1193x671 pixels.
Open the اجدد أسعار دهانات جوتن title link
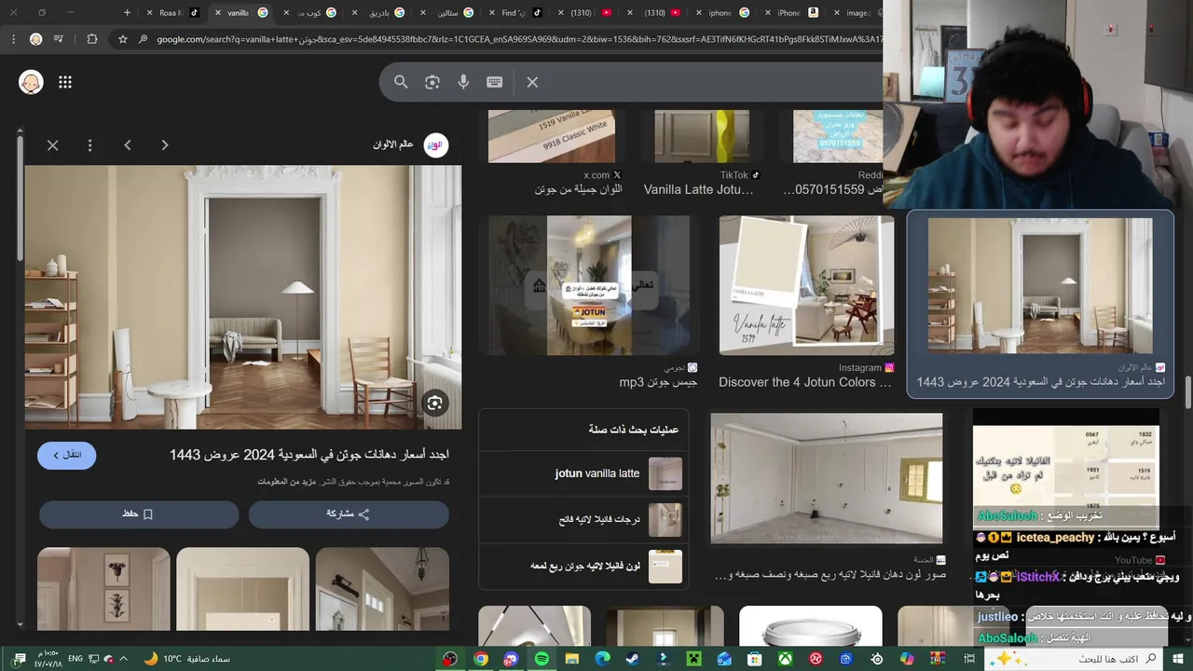tap(309, 455)
